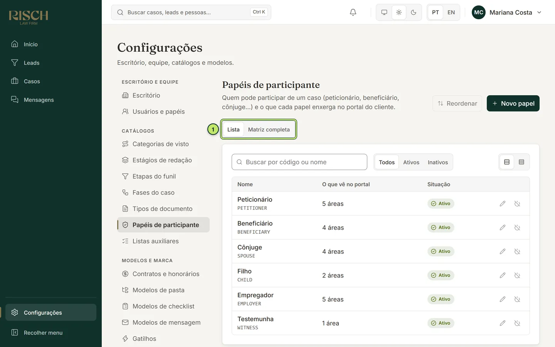Click Peticionário row name

click(x=255, y=199)
